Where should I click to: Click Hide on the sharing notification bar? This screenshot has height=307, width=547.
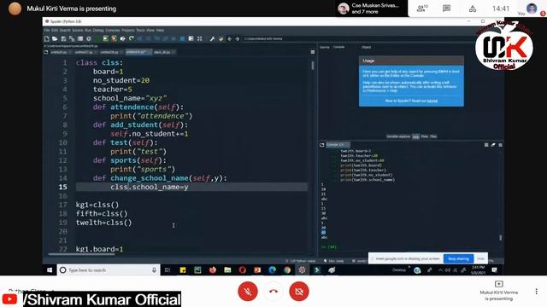pyautogui.click(x=480, y=258)
